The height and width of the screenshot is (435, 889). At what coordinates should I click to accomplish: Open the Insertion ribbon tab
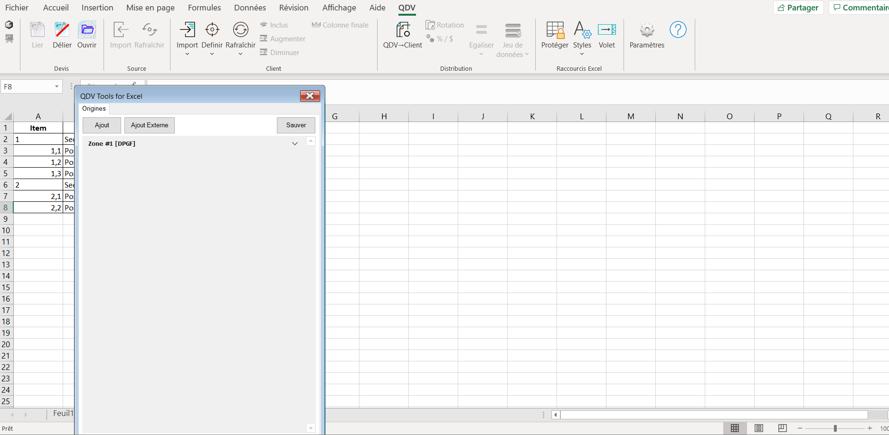click(97, 8)
